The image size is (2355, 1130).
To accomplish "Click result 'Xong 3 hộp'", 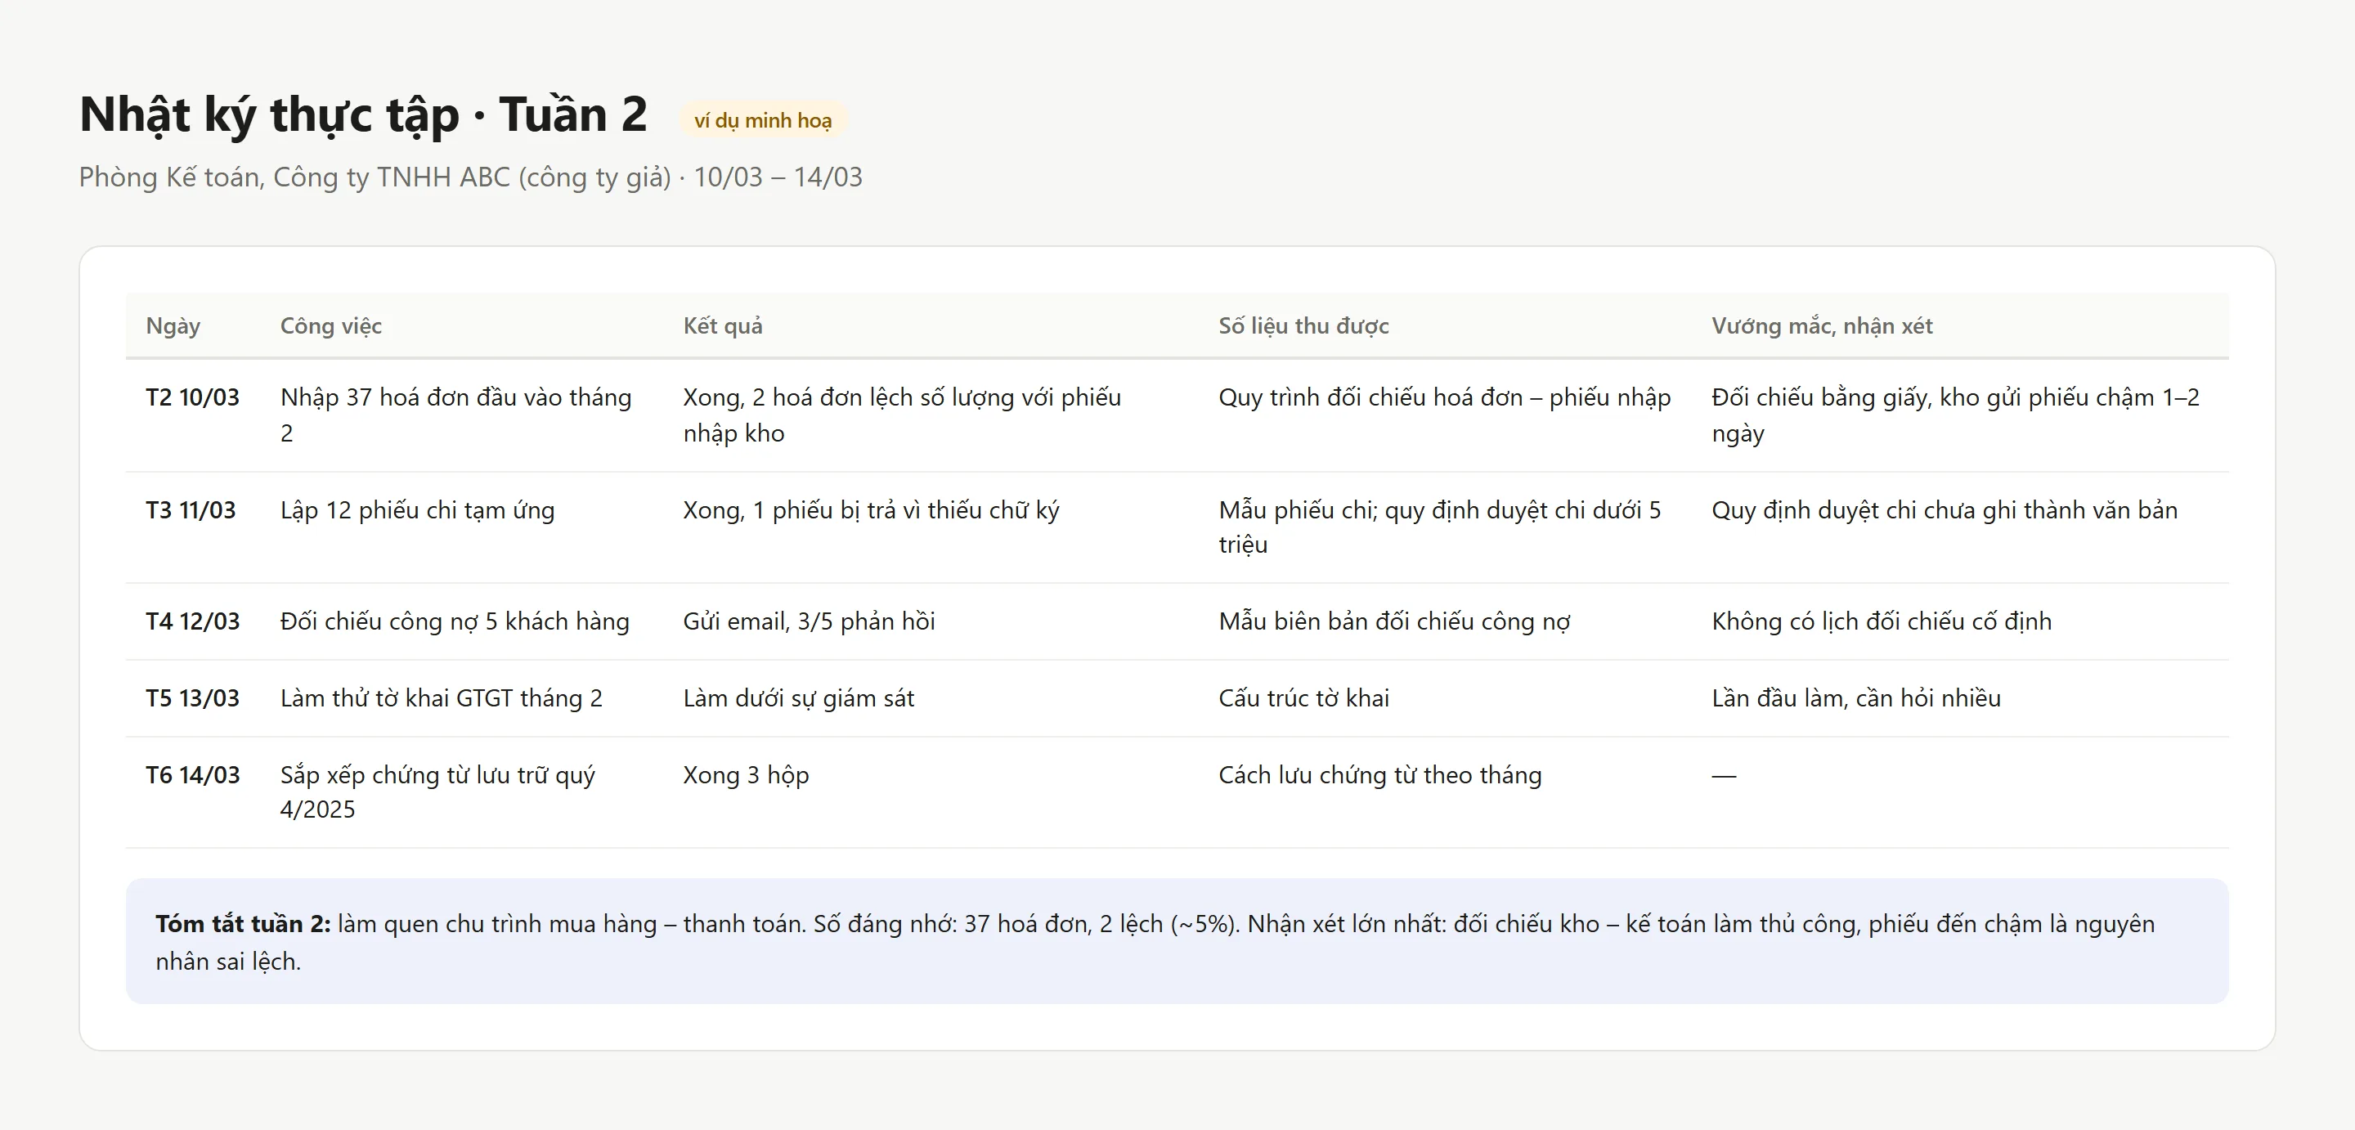I will click(745, 775).
